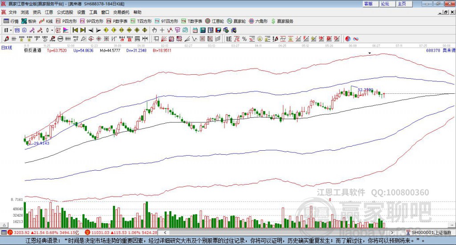Click the infinity symbol icon
The height and width of the screenshot is (245, 456).
coord(356,39)
